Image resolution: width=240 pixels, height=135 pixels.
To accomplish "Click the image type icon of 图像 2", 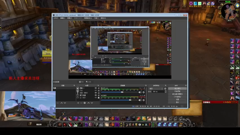I will coord(78,88).
